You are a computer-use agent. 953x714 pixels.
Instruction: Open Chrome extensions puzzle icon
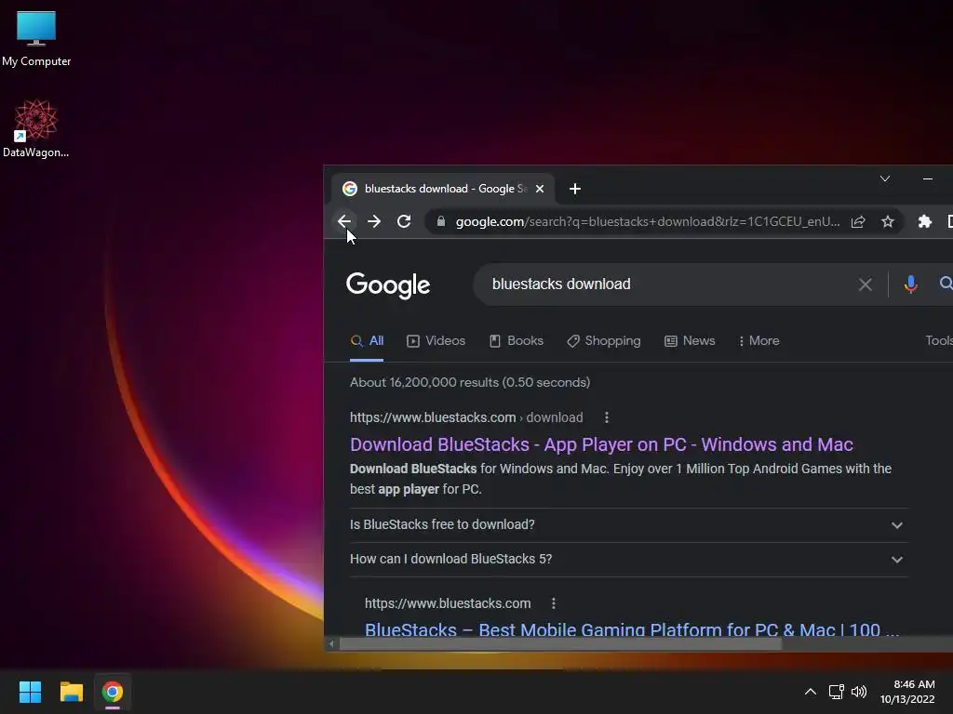click(x=925, y=221)
